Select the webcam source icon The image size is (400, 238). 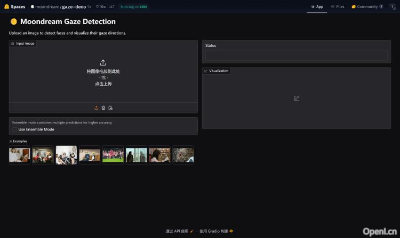click(x=103, y=108)
